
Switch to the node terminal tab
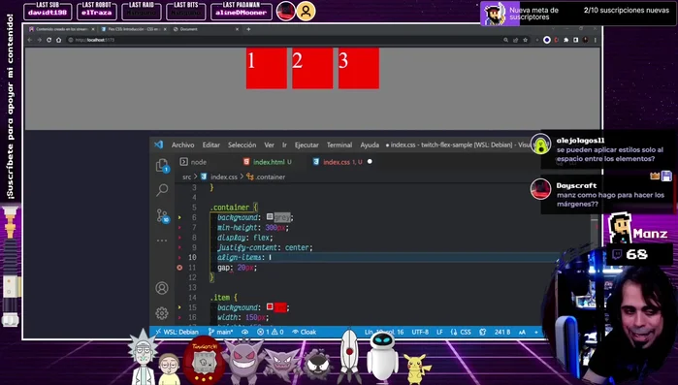click(194, 162)
